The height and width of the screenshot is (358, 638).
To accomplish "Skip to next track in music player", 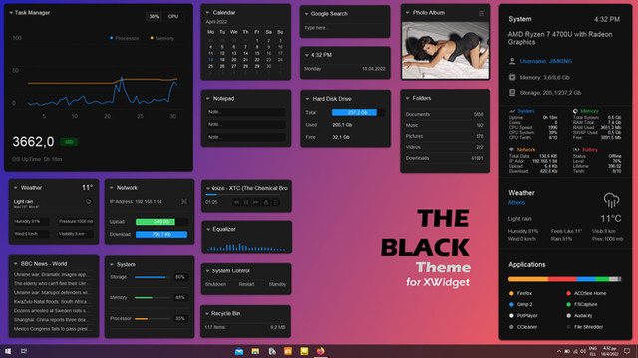I will (256, 202).
